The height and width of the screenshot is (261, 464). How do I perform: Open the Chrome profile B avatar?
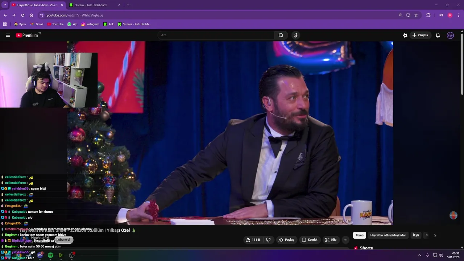point(450,15)
